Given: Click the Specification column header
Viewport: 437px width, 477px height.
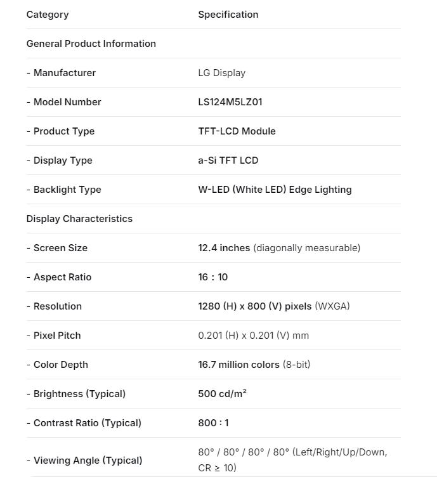Looking at the screenshot, I should click(228, 15).
